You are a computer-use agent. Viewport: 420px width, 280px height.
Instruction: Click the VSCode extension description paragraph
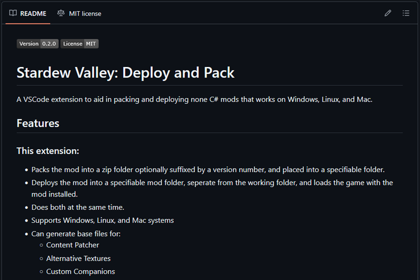tap(194, 99)
